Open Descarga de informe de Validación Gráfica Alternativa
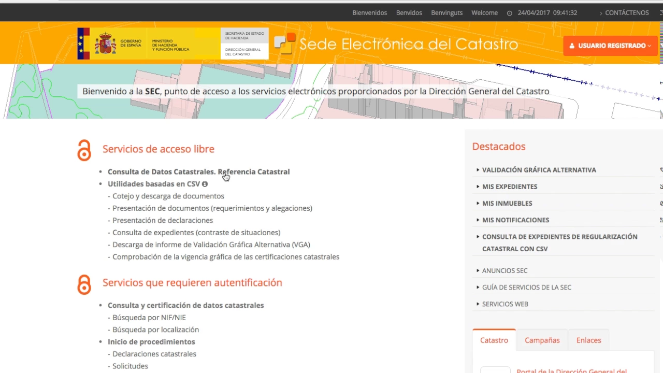The image size is (663, 373). [x=211, y=245]
